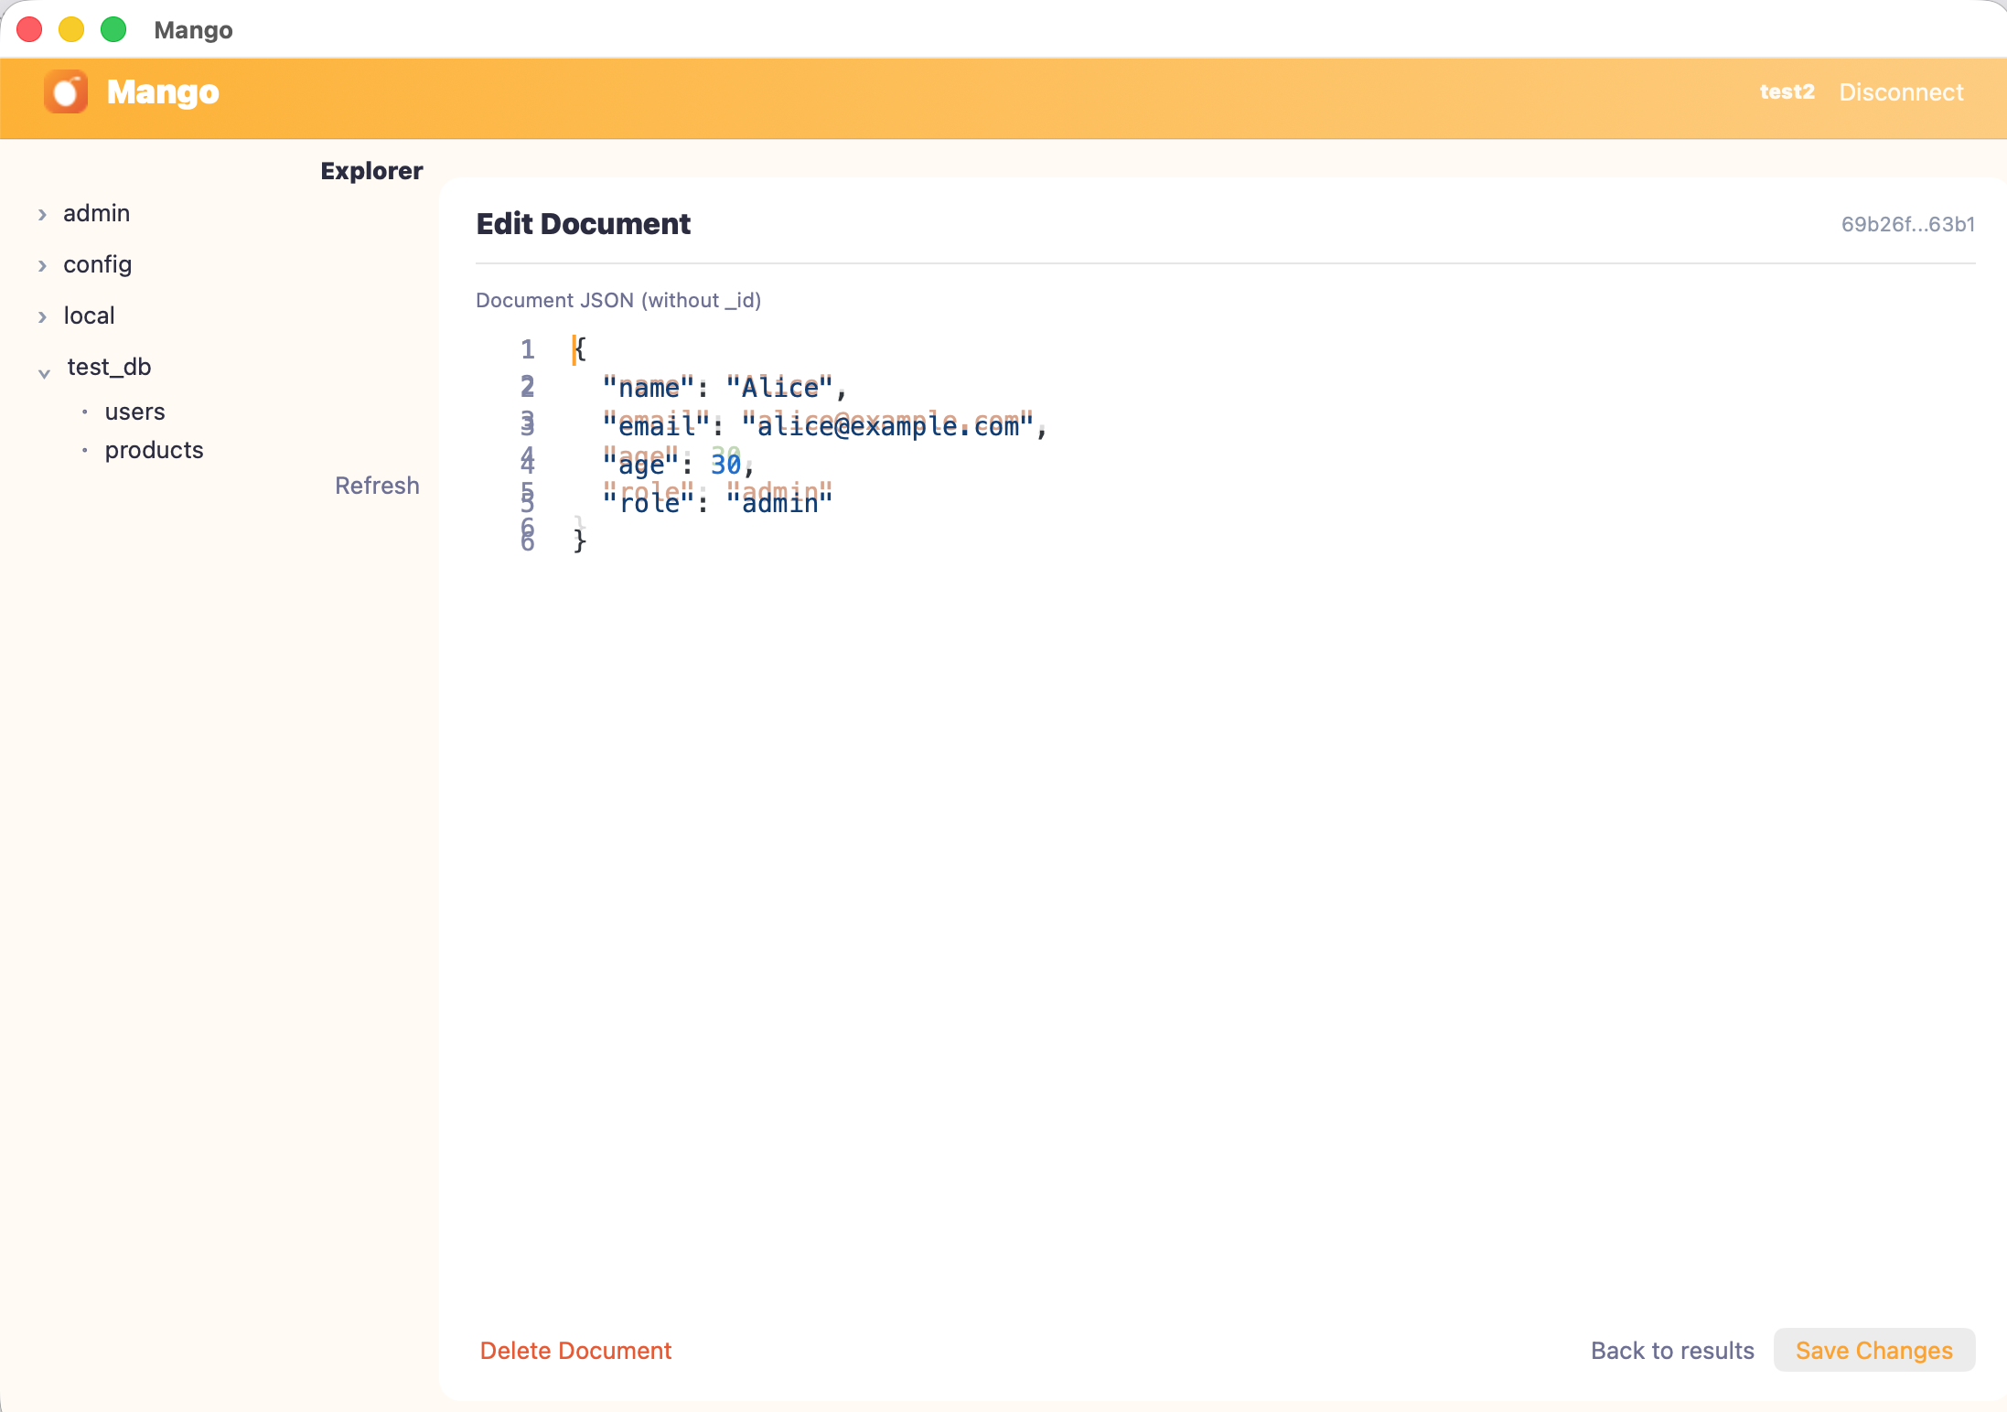Image resolution: width=2007 pixels, height=1412 pixels.
Task: Expand the config database
Action: tap(42, 264)
